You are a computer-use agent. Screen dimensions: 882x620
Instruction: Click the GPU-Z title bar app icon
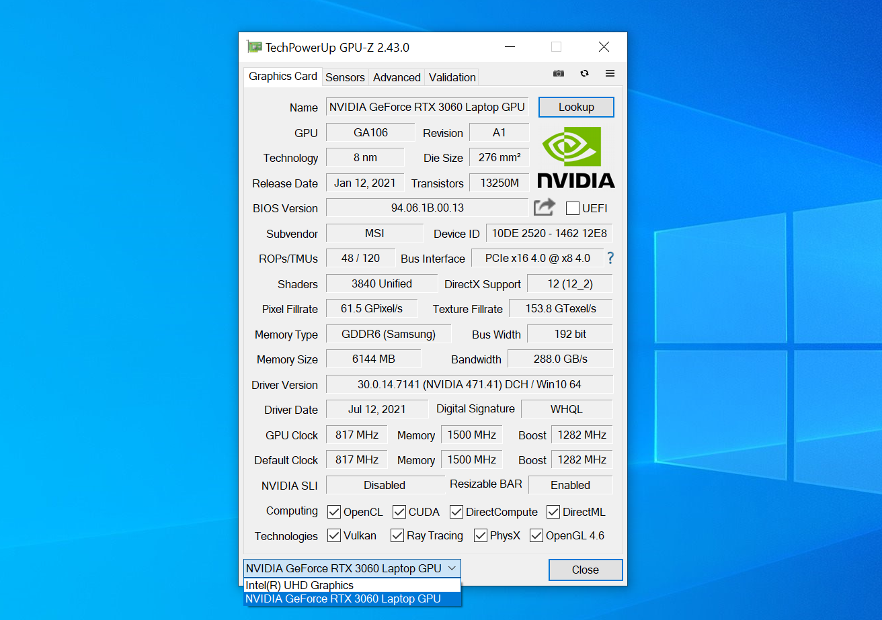point(254,47)
